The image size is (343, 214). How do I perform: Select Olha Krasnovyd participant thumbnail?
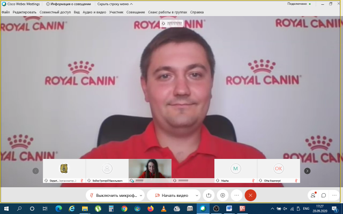pyautogui.click(x=278, y=170)
